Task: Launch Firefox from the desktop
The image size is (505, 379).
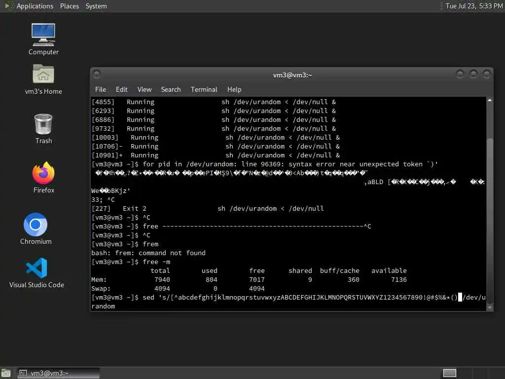Action: click(x=43, y=177)
